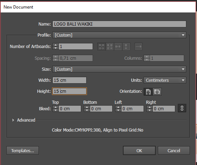Toggle the bleed link chain icon

[182, 108]
